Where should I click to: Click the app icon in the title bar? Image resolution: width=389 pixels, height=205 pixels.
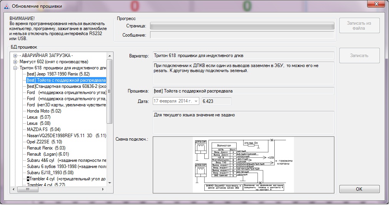pos(5,6)
